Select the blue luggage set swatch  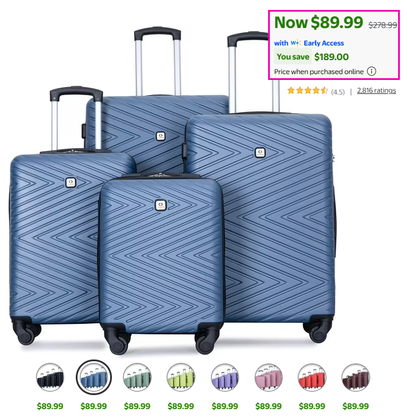94,377
